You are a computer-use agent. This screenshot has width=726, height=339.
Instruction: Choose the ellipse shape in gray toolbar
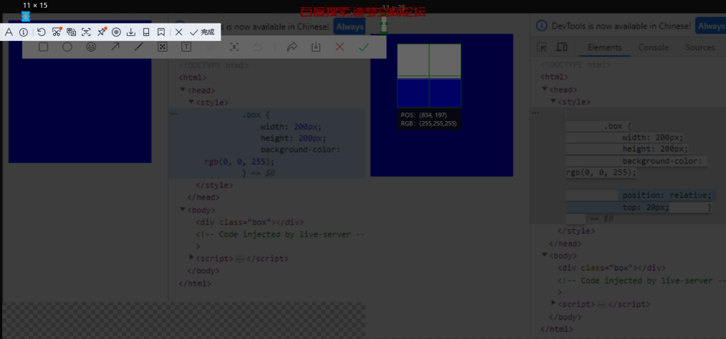(67, 47)
